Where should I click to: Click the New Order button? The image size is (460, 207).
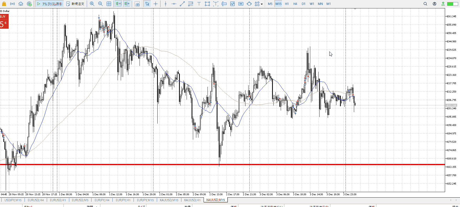(75, 4)
